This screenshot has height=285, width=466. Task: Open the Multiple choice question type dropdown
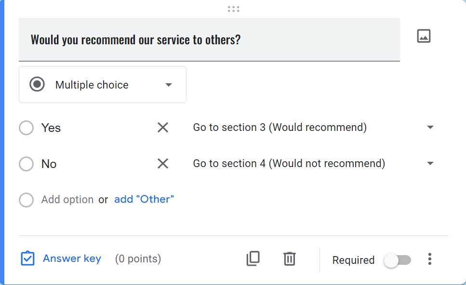(168, 85)
